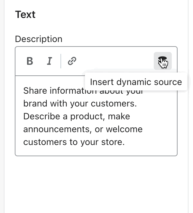This screenshot has height=213, width=193.
Task: Apply italic formatting to description
Action: coord(50,61)
